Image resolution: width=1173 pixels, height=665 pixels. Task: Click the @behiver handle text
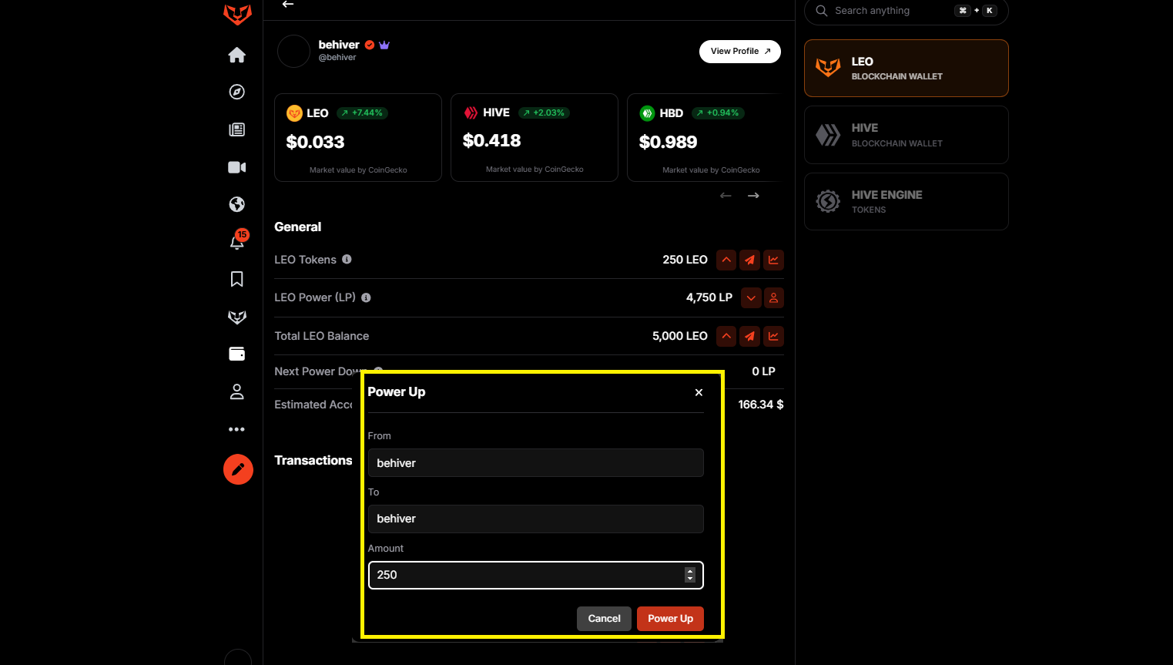coord(337,58)
